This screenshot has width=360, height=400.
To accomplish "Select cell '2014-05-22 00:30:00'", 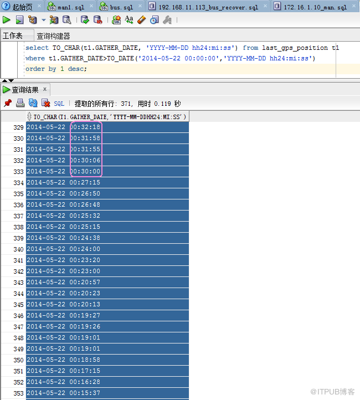I will (107, 171).
